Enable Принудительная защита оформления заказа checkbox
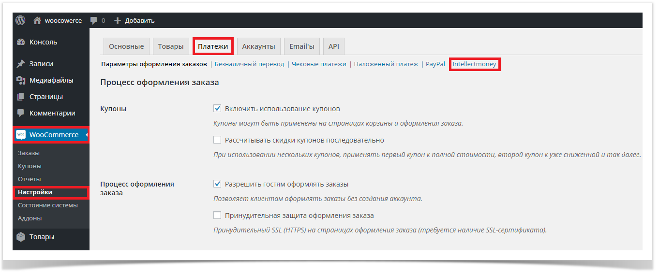The width and height of the screenshot is (659, 274). [217, 216]
